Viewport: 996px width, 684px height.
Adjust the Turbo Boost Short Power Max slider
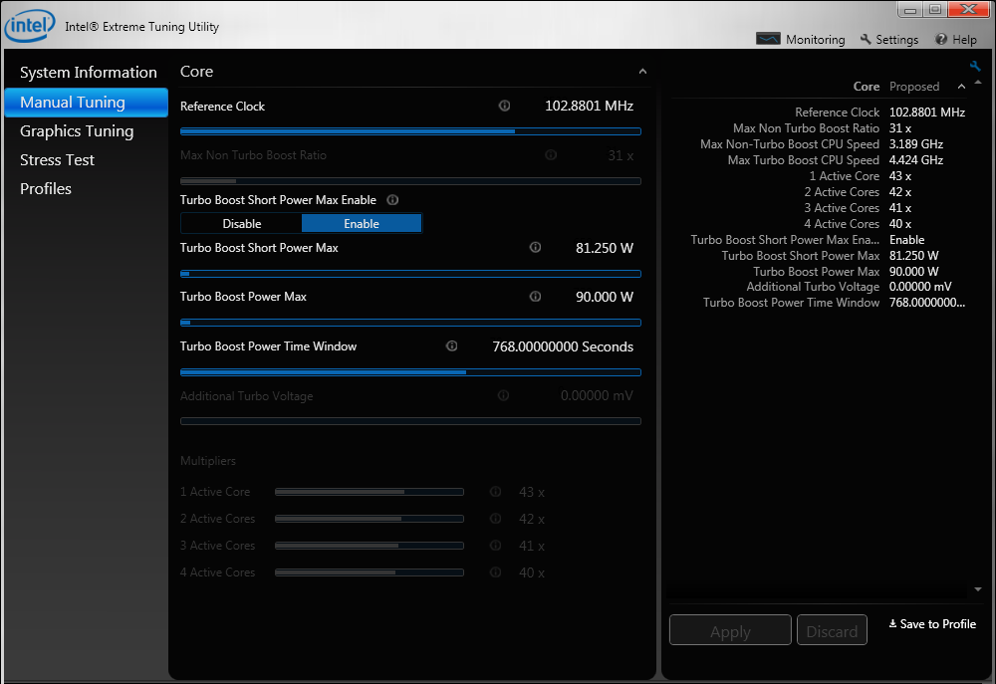[x=410, y=274]
